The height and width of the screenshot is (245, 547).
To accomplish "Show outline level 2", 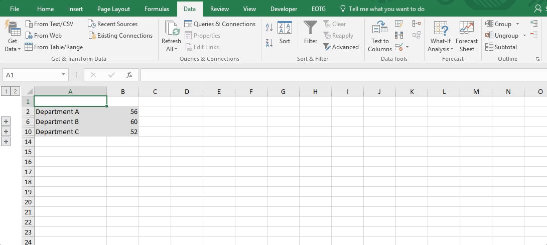I will (x=15, y=91).
